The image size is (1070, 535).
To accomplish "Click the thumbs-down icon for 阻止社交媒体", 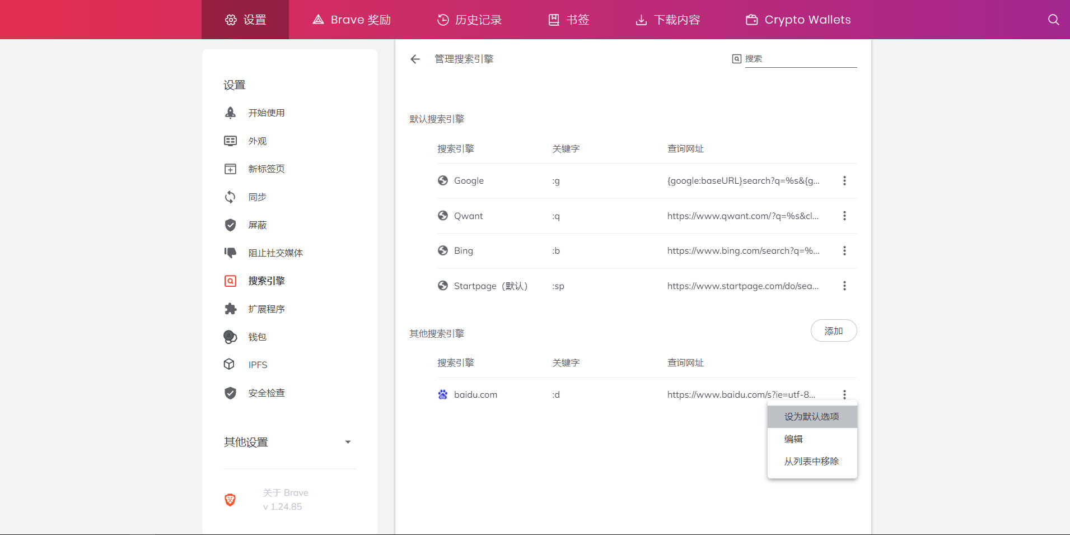I will click(x=230, y=253).
